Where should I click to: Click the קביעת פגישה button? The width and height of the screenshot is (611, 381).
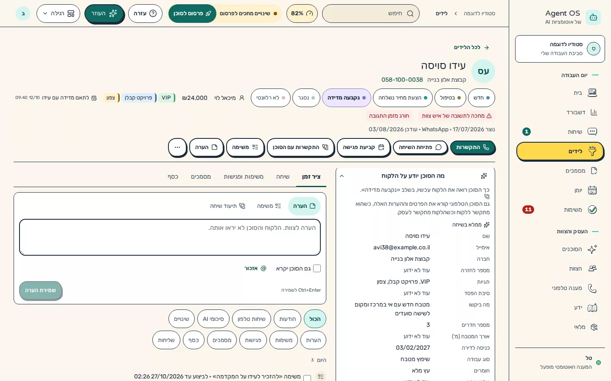click(363, 147)
